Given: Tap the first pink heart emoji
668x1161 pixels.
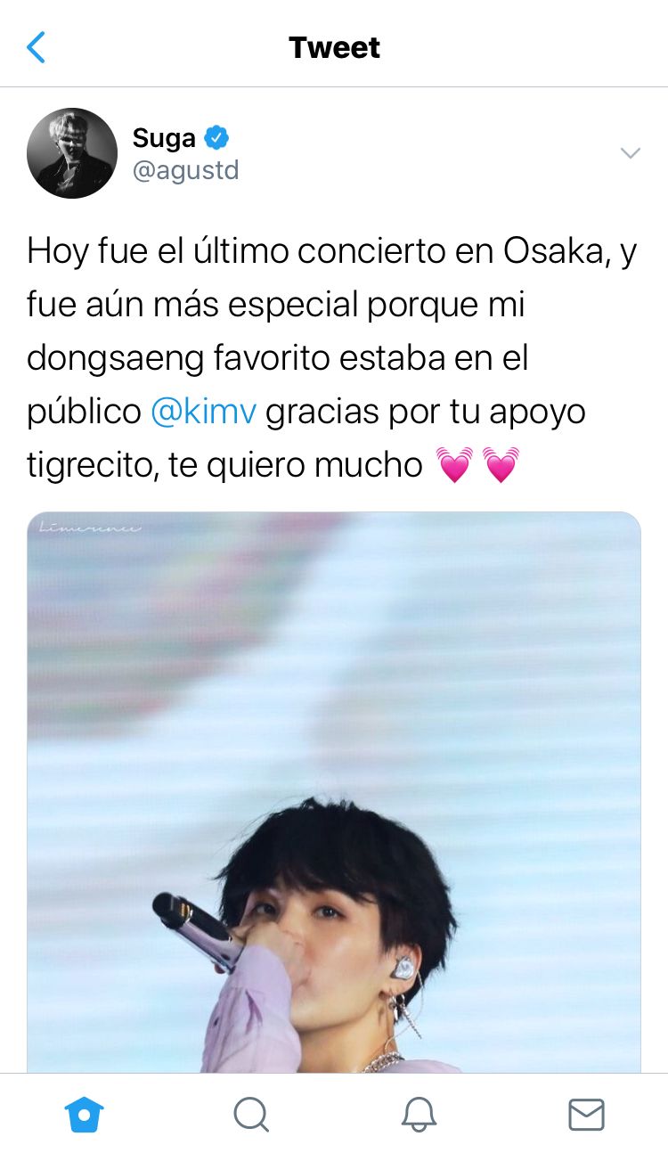Looking at the screenshot, I should 454,465.
